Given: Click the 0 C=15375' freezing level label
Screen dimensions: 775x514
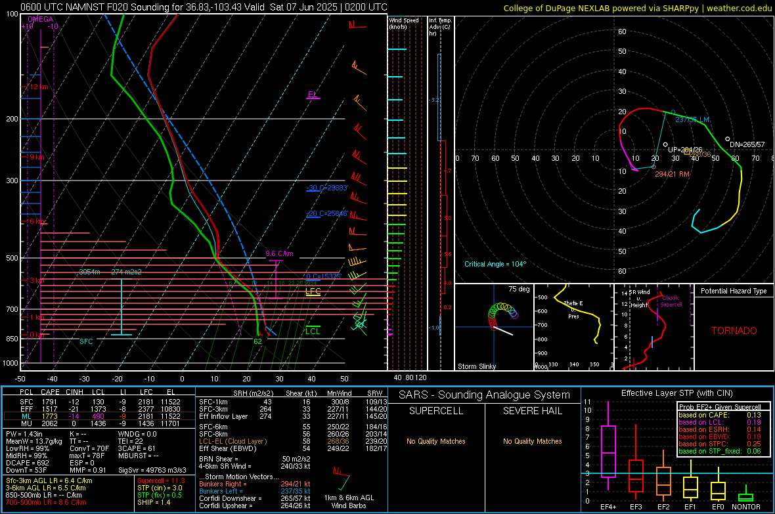Looking at the screenshot, I should [x=324, y=276].
